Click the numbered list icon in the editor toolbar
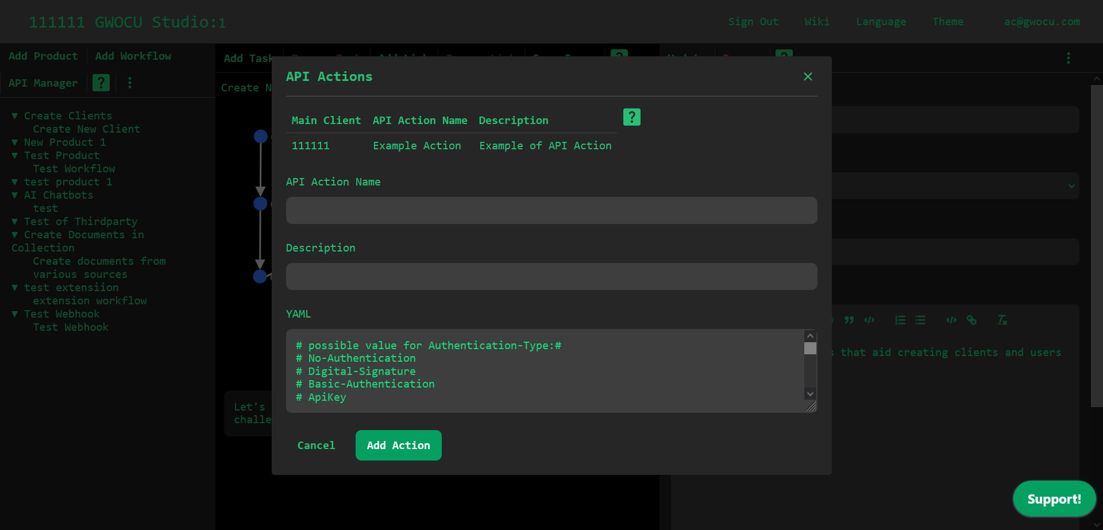 click(900, 320)
